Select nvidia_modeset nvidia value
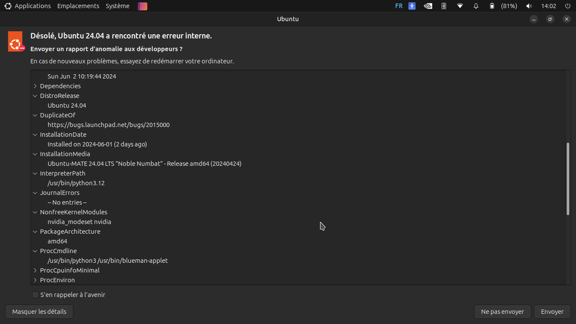Image resolution: width=576 pixels, height=324 pixels. [79, 221]
